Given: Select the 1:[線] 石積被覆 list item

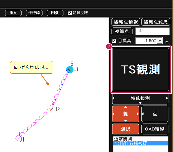Looking at the screenshot, I should coord(140,143).
